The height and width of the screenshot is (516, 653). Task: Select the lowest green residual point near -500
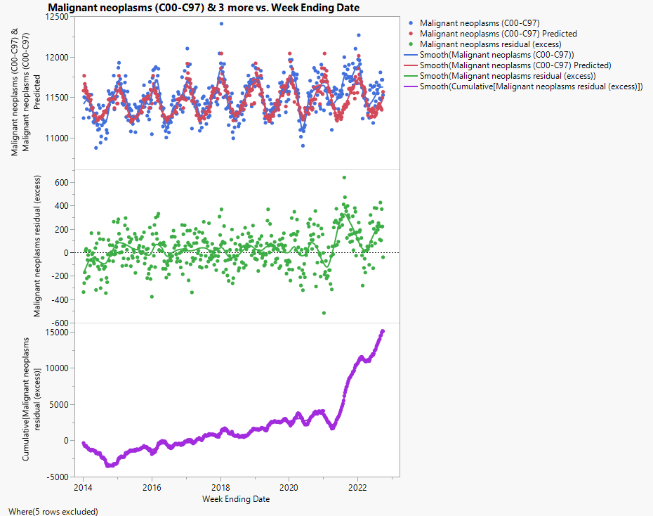(x=324, y=313)
